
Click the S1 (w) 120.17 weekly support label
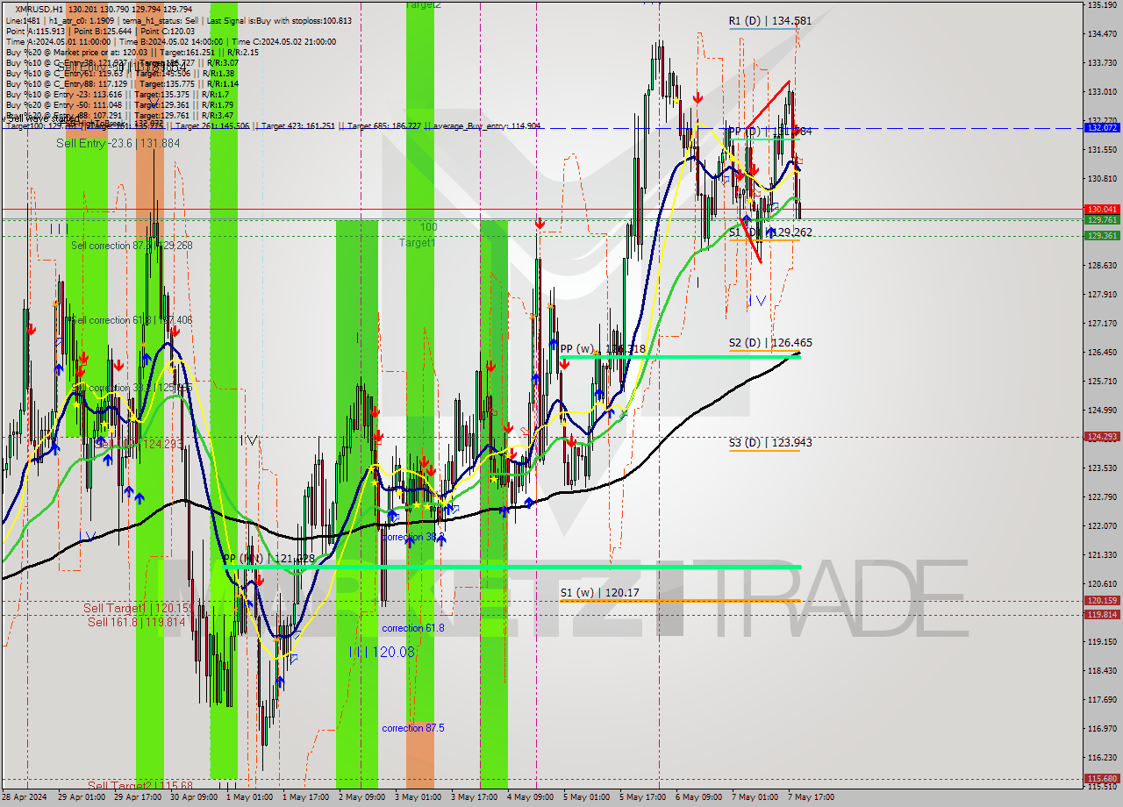click(599, 593)
